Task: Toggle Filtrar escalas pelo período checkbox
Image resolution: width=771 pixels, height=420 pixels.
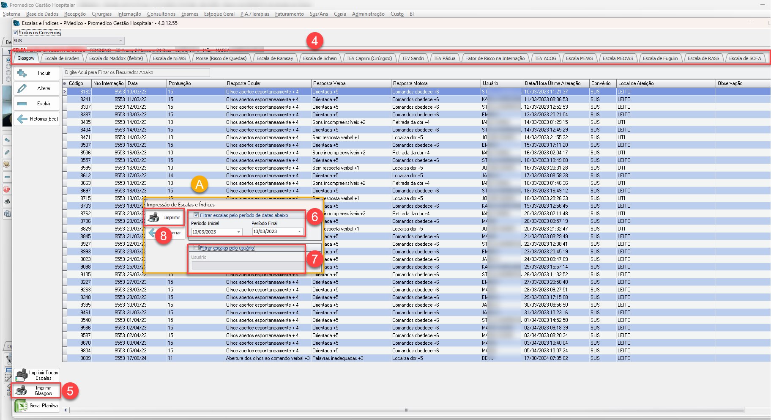Action: 196,215
